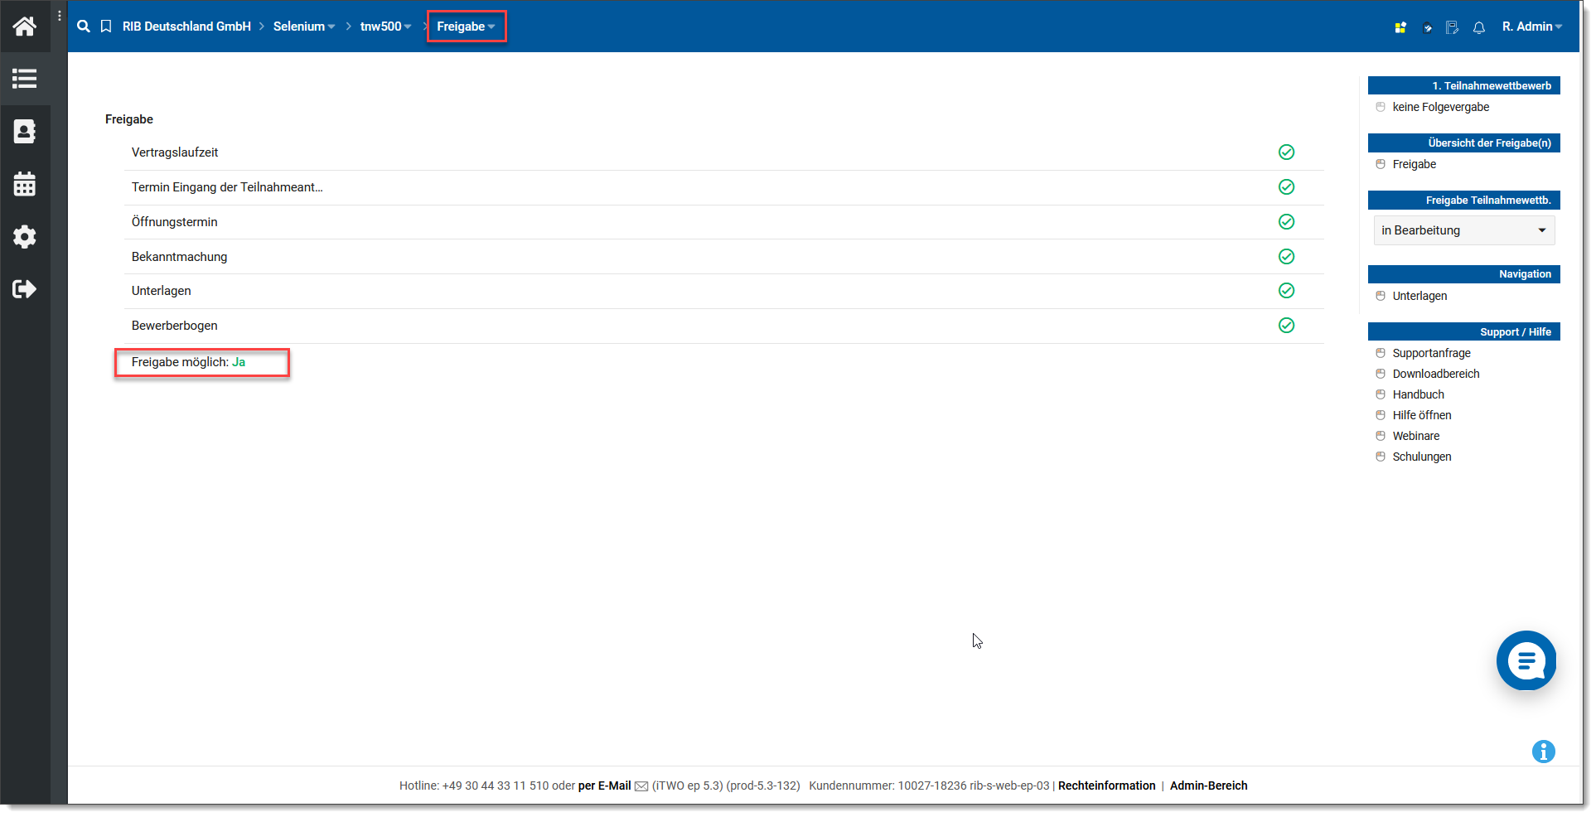This screenshot has width=1596, height=817.
Task: Click RIB Deutschland GmbH breadcrumb
Action: click(186, 27)
